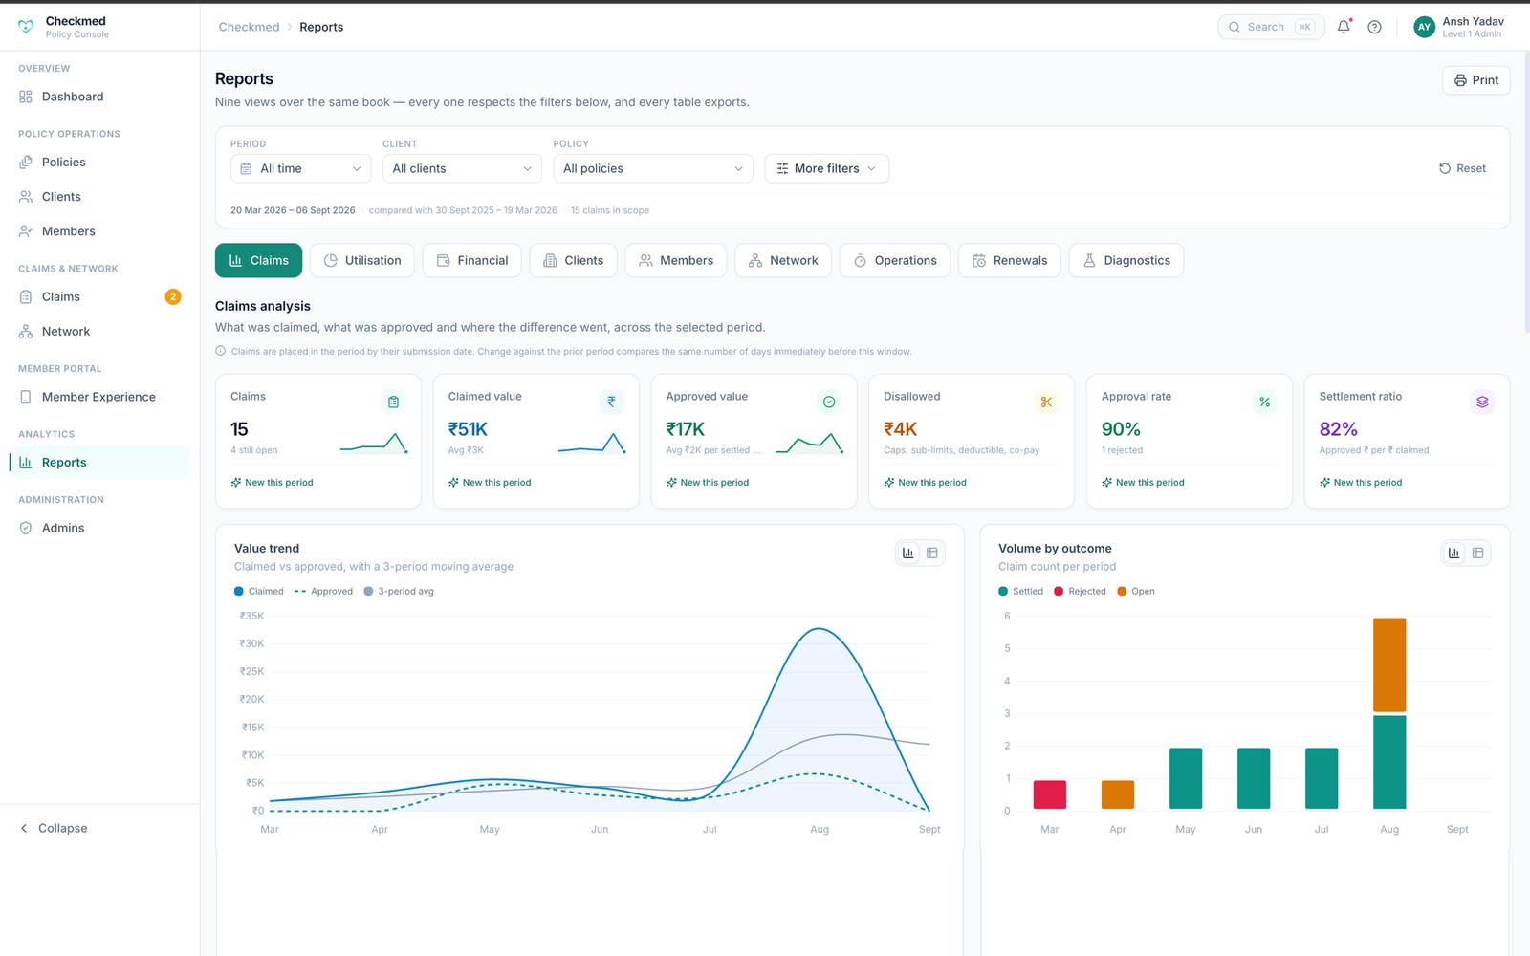Switch Value trend to chart view

pyautogui.click(x=908, y=553)
